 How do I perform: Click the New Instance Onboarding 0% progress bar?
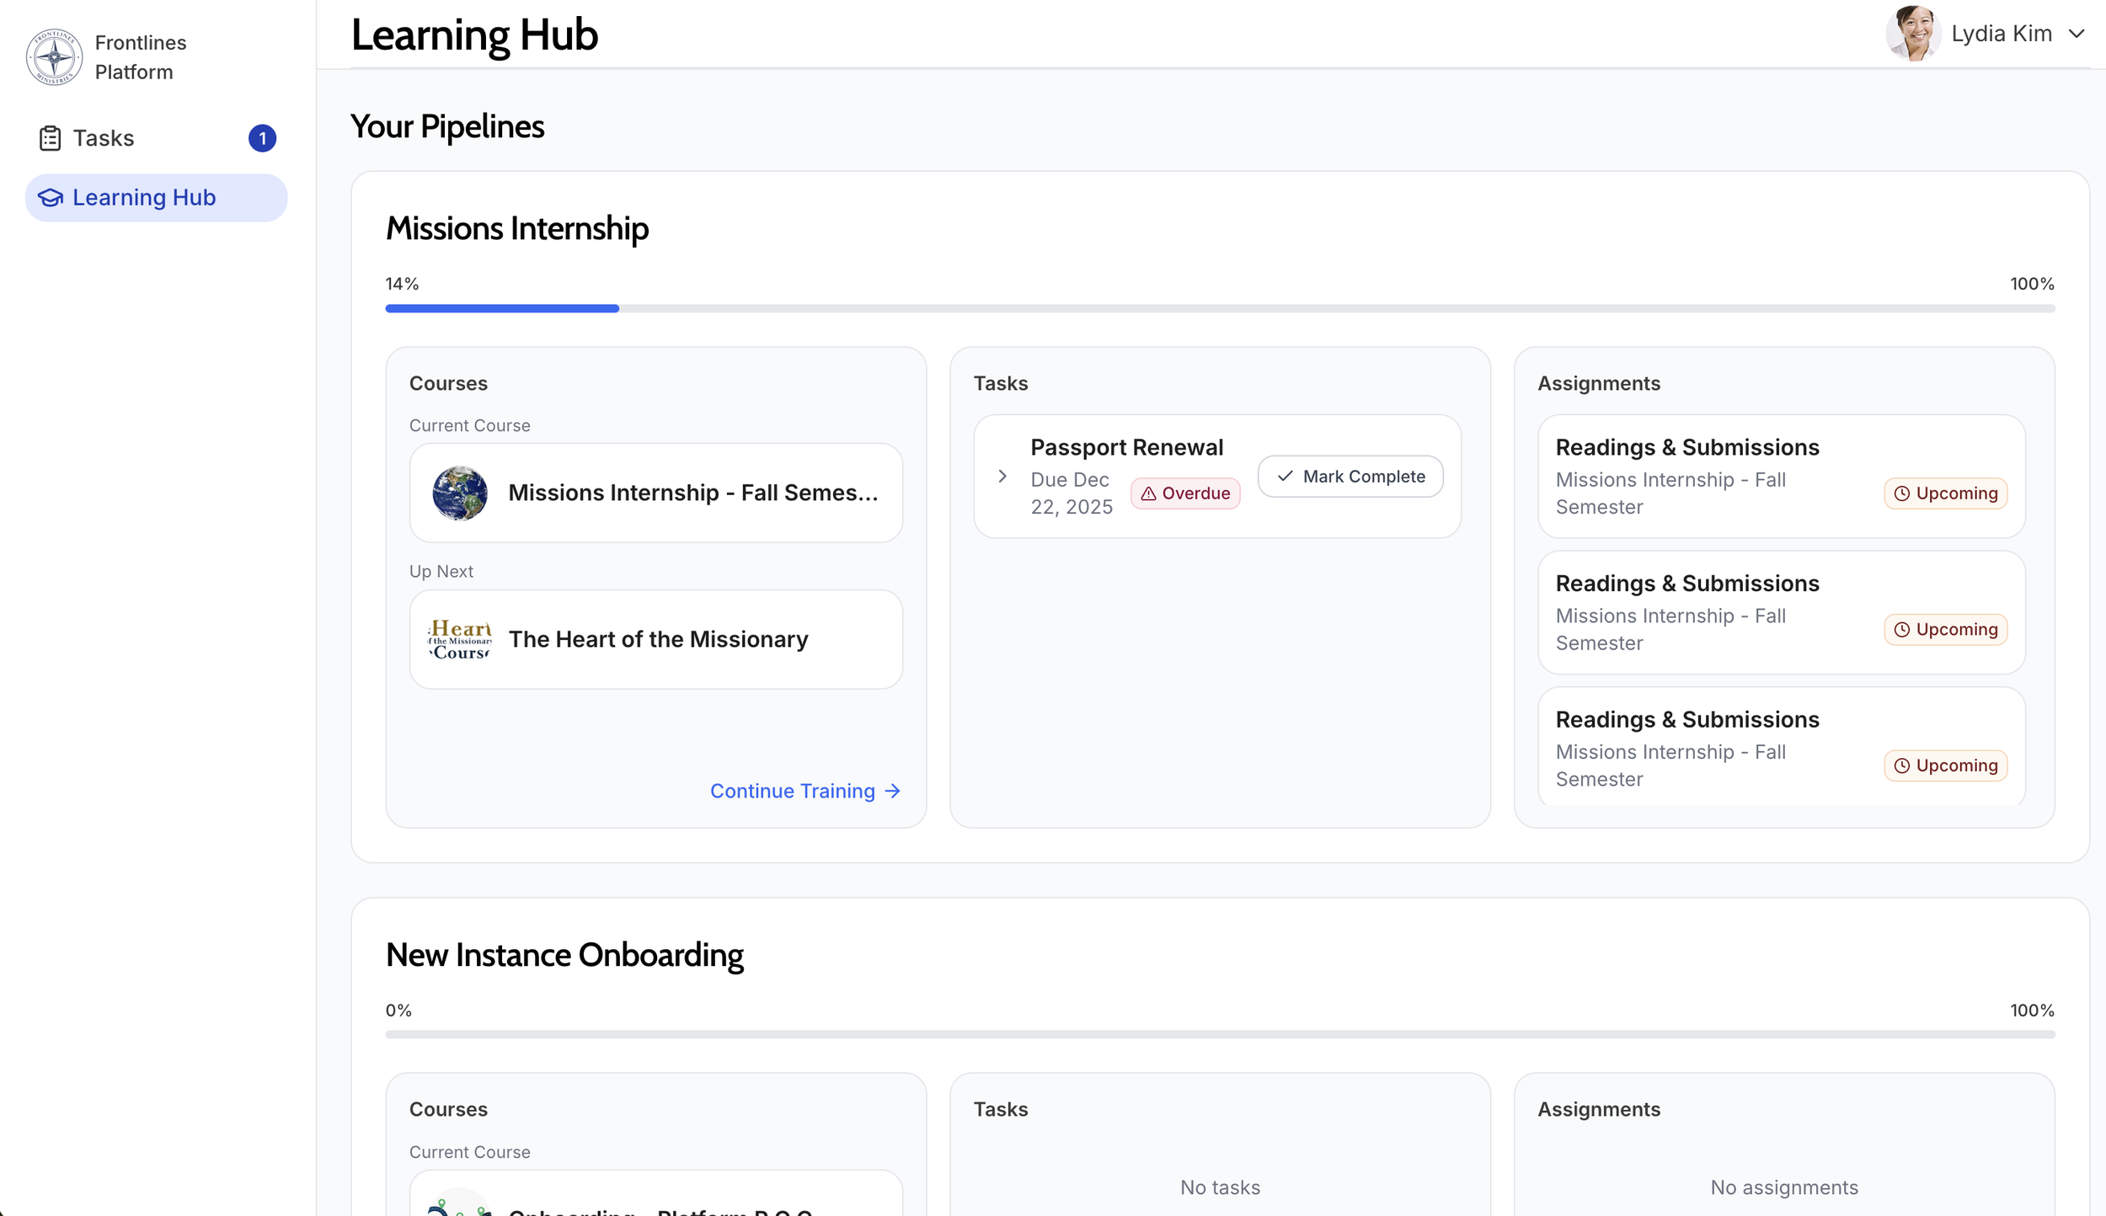tap(1220, 1035)
